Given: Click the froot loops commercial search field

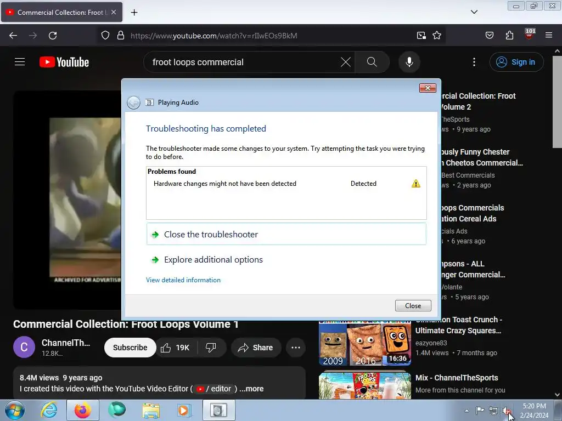Looking at the screenshot, I should pos(244,62).
